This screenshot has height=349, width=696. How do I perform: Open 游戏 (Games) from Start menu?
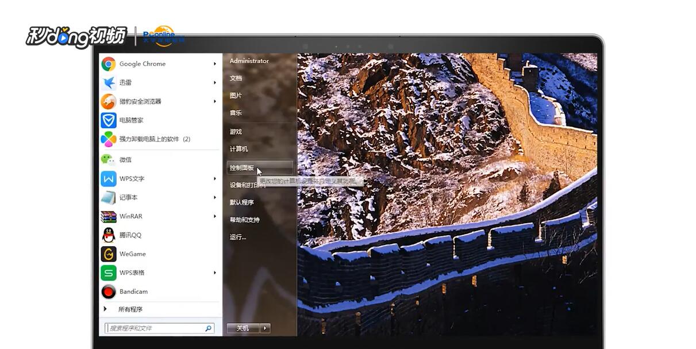coord(236,132)
